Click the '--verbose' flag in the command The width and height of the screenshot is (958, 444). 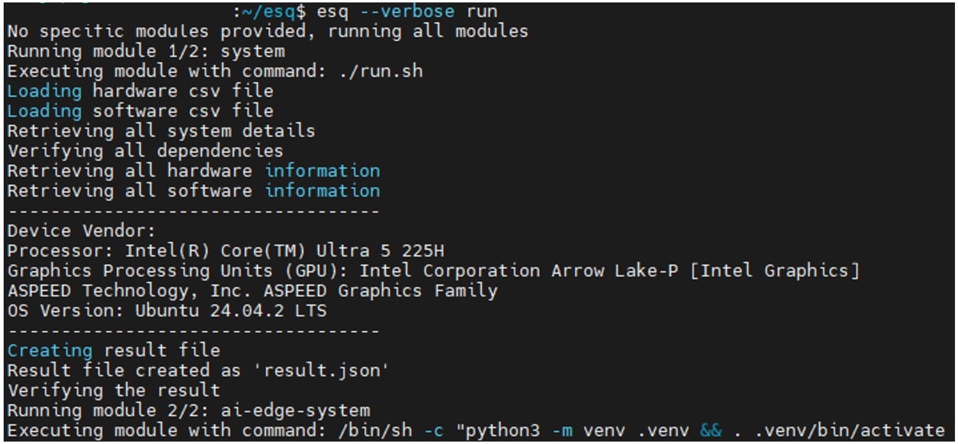point(407,12)
